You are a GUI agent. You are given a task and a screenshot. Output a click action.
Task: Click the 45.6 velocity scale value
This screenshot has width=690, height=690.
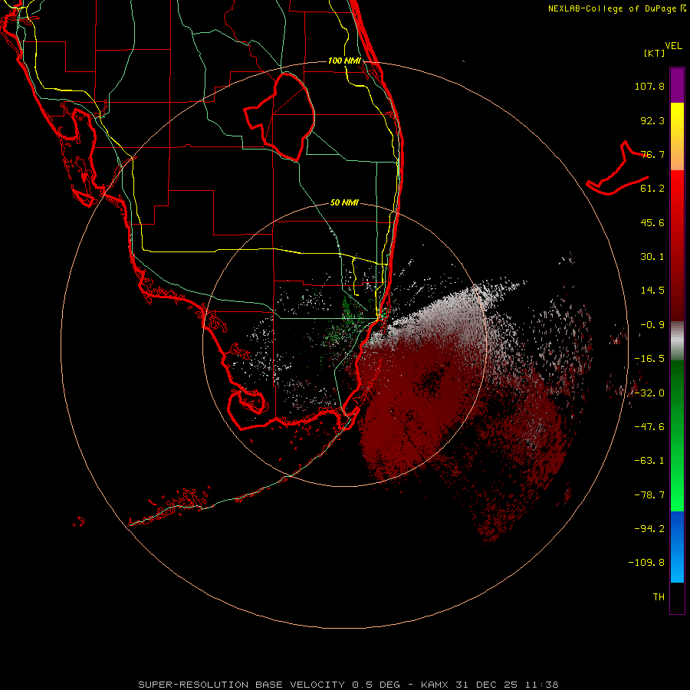[652, 222]
